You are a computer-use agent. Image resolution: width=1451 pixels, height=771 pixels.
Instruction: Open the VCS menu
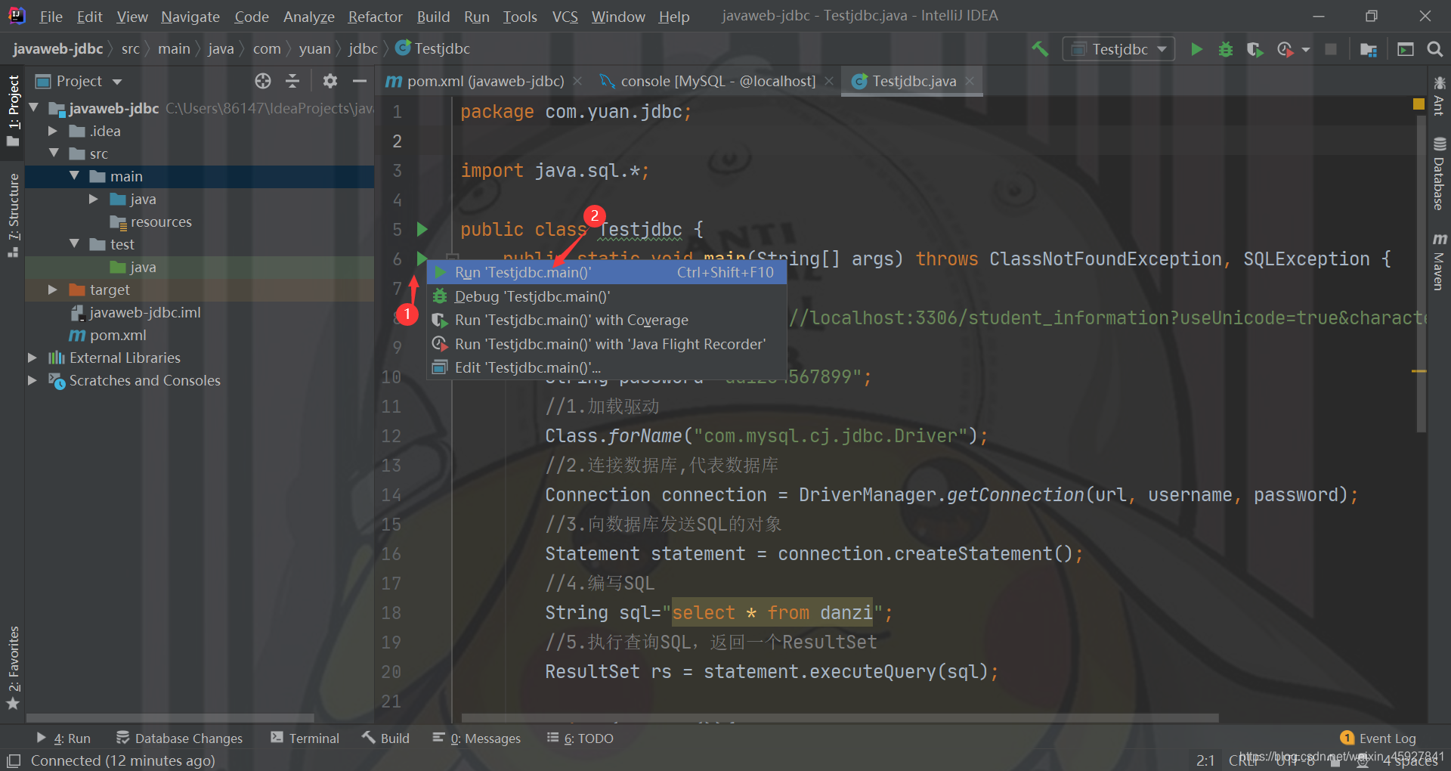point(565,17)
